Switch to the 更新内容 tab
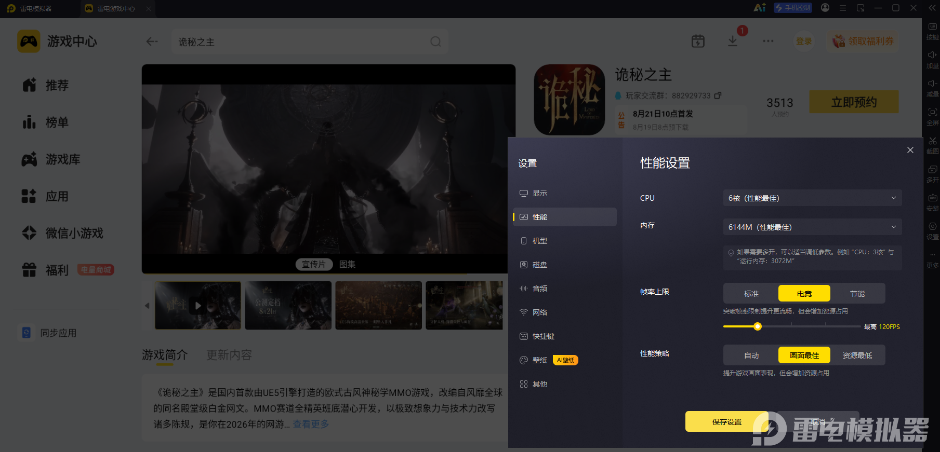 click(229, 355)
